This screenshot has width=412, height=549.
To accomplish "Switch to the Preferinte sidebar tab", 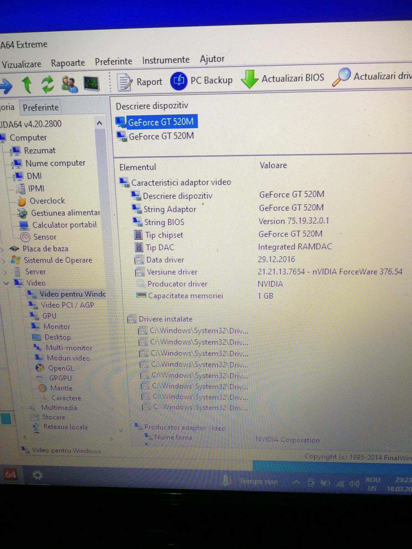I will [x=41, y=107].
